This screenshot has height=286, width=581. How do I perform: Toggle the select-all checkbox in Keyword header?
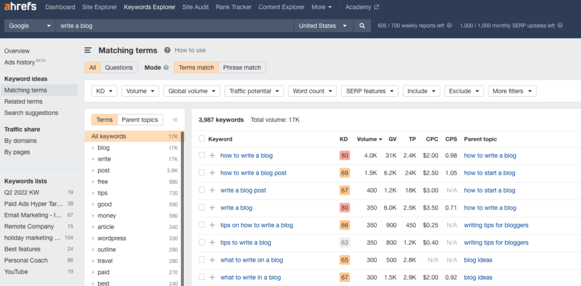[201, 139]
